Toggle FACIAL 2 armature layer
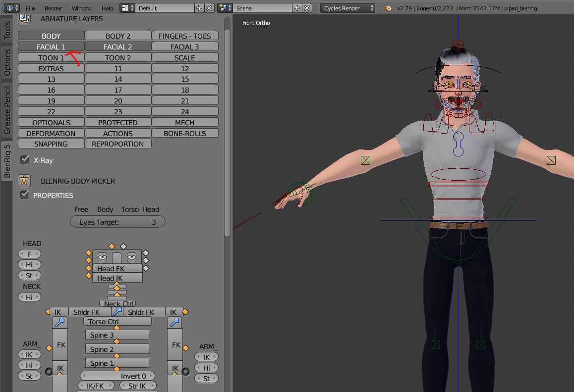The image size is (574, 392). [x=118, y=47]
